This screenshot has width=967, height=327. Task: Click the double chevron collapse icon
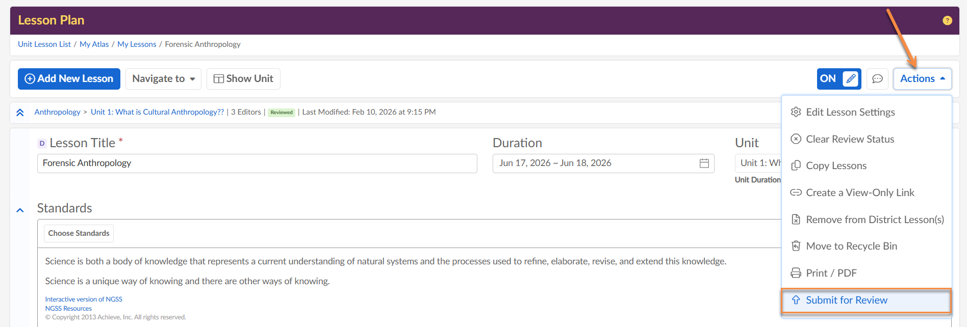20,113
